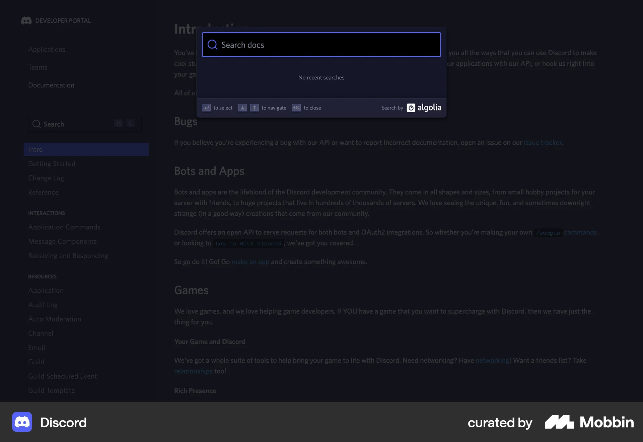Select the Change Log sidebar entry

click(x=46, y=178)
